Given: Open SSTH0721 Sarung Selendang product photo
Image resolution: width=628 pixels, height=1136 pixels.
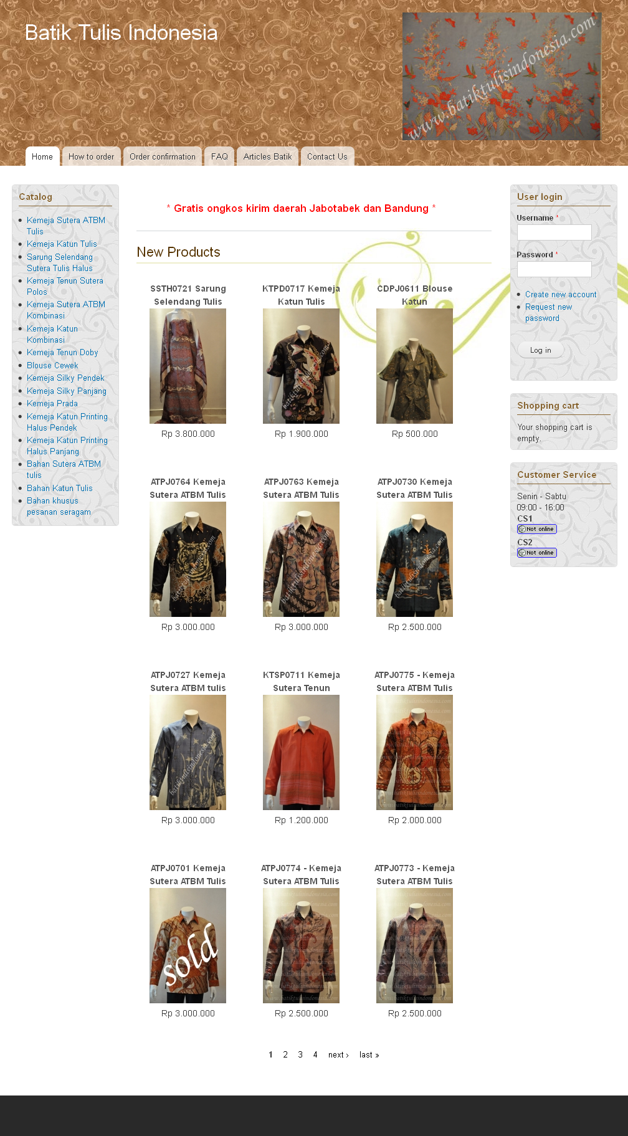Looking at the screenshot, I should 188,366.
